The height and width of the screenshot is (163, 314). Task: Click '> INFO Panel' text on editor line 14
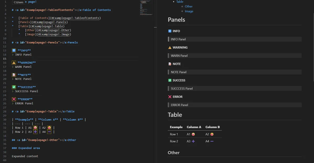pos(22,55)
